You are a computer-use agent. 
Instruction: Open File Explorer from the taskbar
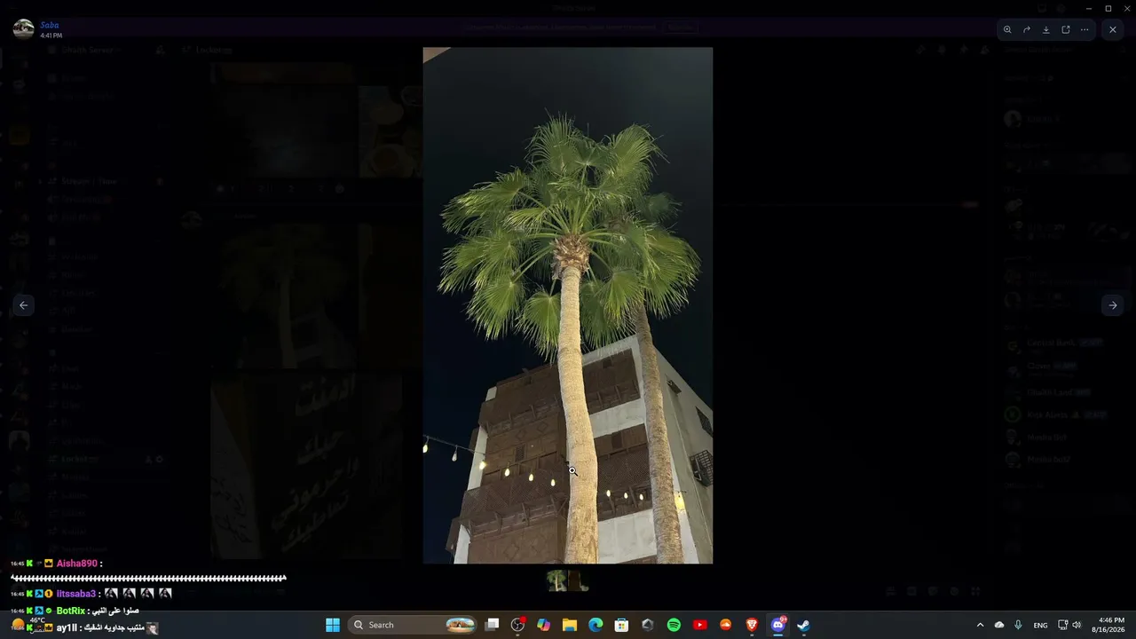pyautogui.click(x=570, y=625)
